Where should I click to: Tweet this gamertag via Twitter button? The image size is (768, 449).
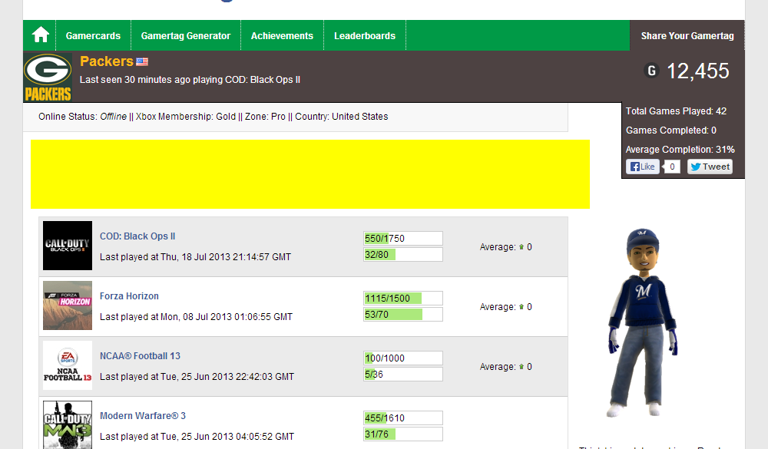point(710,167)
